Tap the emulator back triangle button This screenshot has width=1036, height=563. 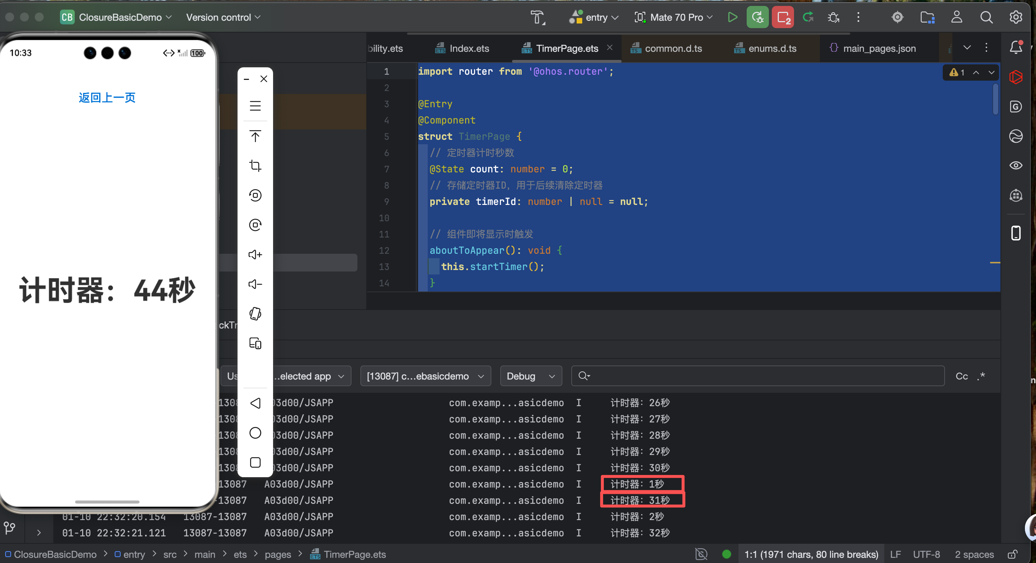point(255,403)
